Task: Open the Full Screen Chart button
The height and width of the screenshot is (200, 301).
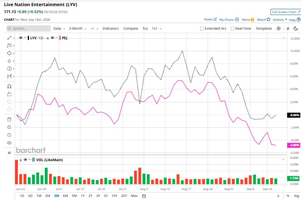Action: pyautogui.click(x=286, y=12)
